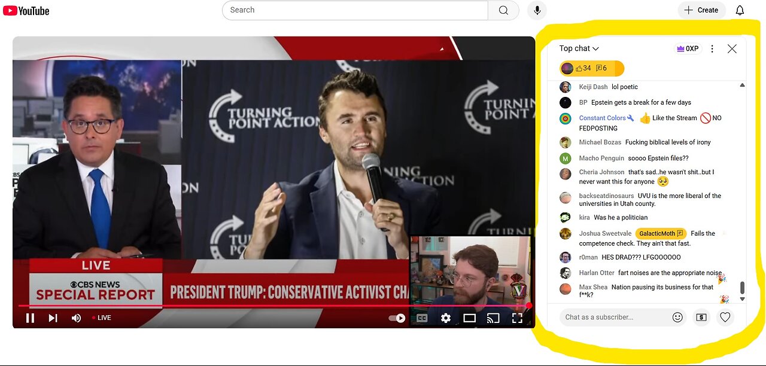Image resolution: width=766 pixels, height=366 pixels.
Task: Select message 'Epstein gets a break for a few days'
Action: tap(641, 102)
